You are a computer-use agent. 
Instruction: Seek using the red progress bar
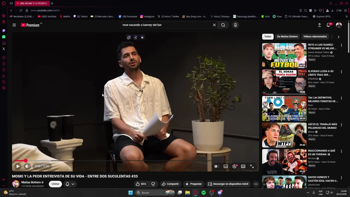135,161
